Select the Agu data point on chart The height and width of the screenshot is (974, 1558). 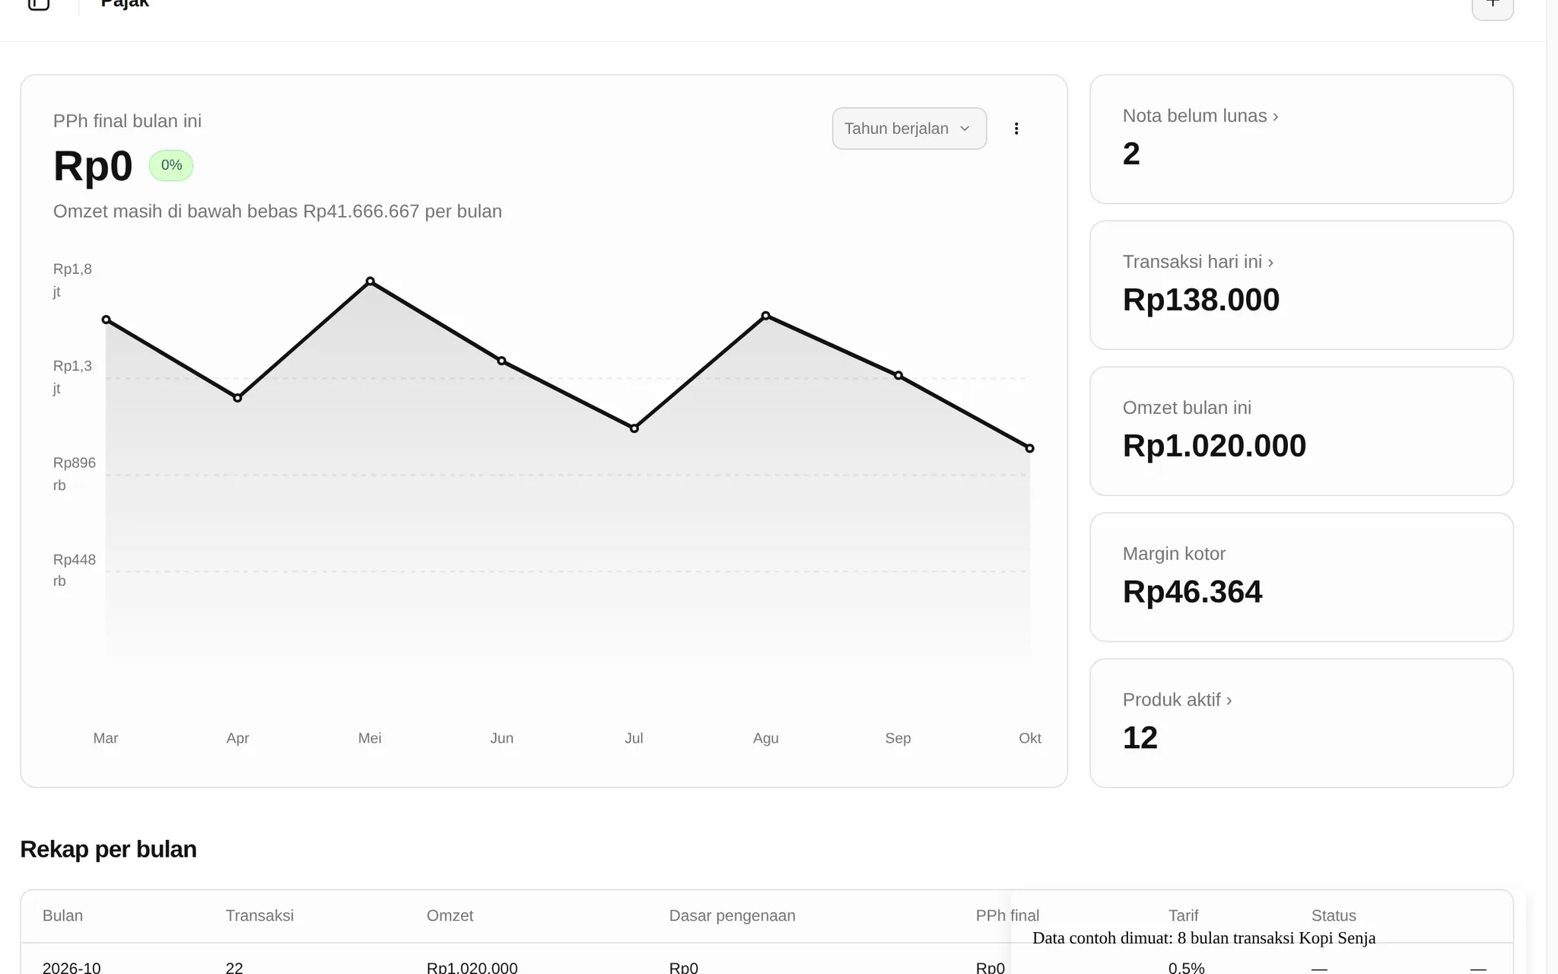pos(766,316)
